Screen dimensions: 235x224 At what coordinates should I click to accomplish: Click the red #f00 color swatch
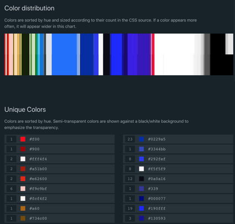(x=23, y=139)
